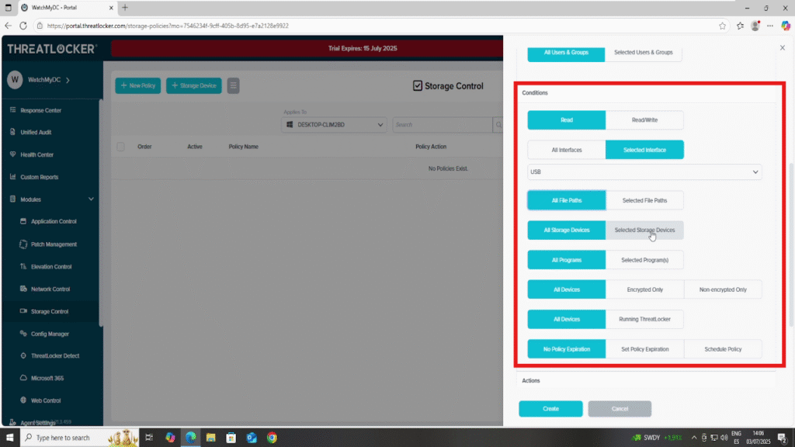Tick the select-all policies checkbox
Image resolution: width=795 pixels, height=447 pixels.
(x=120, y=147)
